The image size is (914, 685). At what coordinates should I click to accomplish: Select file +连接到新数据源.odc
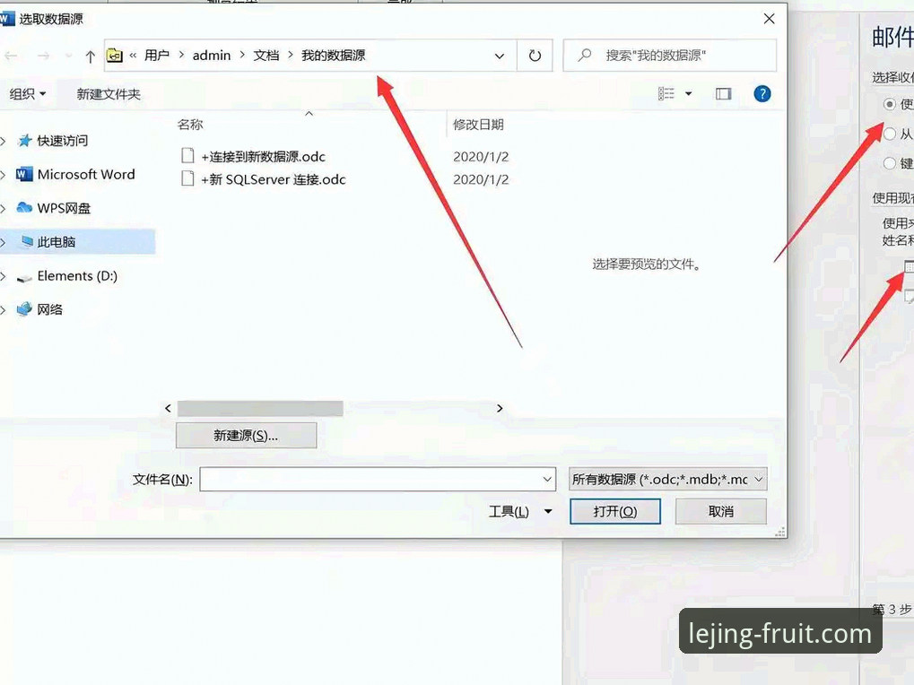[264, 156]
